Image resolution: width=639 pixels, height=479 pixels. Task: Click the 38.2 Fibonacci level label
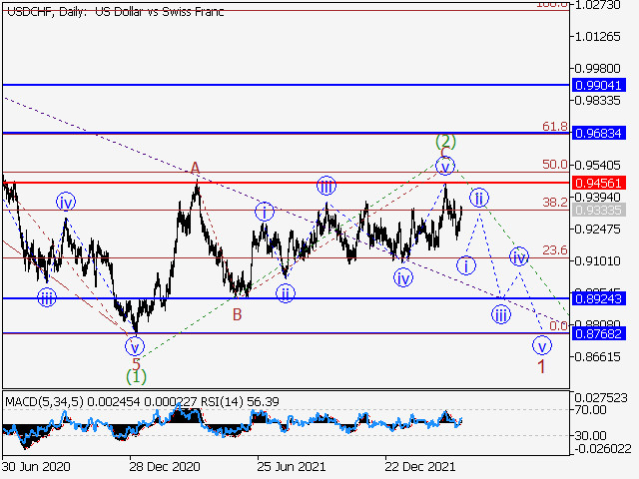pyautogui.click(x=555, y=202)
